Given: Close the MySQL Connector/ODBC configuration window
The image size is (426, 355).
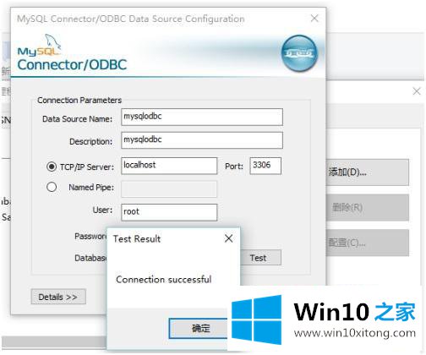Looking at the screenshot, I should pos(314,19).
